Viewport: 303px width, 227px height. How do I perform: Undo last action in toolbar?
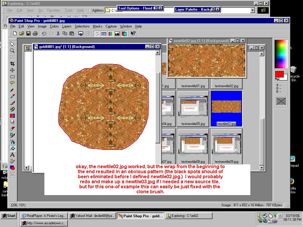[x=44, y=34]
